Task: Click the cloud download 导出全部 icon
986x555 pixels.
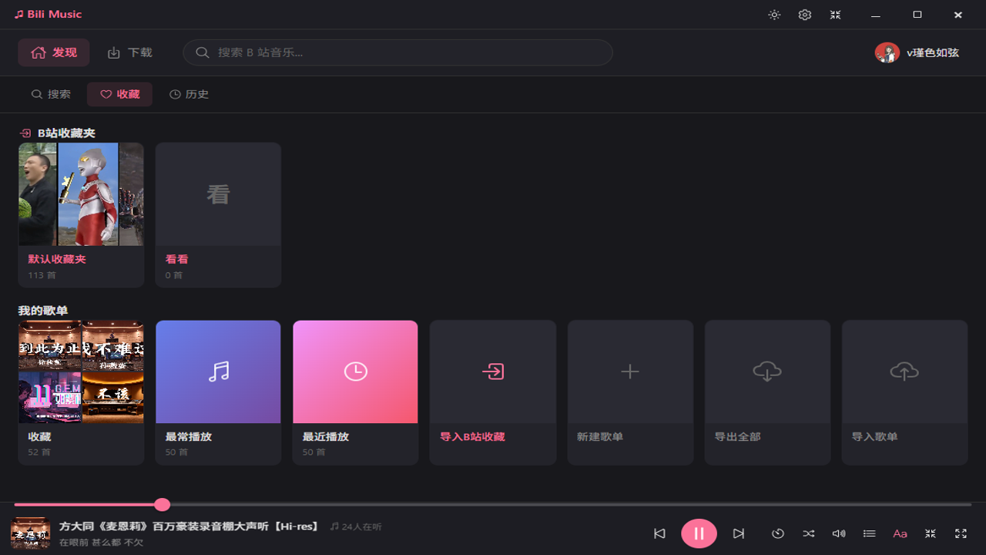Action: click(767, 372)
